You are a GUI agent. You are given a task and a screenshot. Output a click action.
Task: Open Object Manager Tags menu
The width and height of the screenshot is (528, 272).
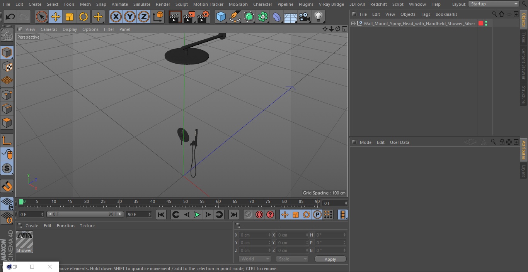425,14
